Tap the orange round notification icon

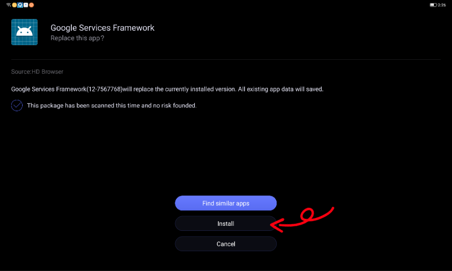pyautogui.click(x=32, y=5)
